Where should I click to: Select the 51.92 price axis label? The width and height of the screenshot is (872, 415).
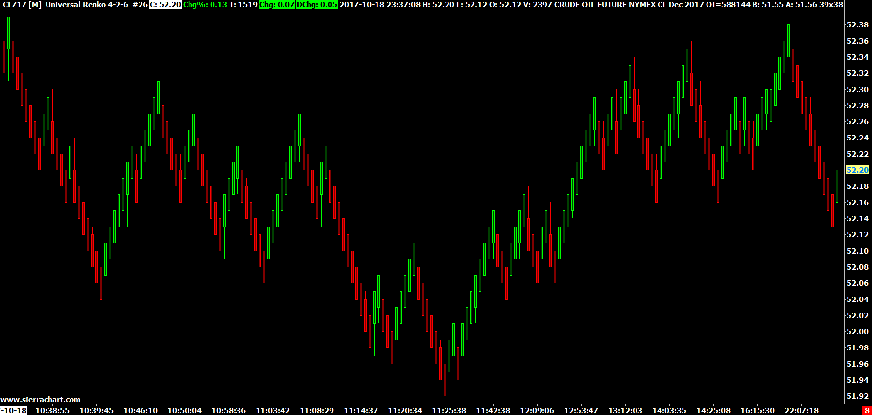click(857, 396)
